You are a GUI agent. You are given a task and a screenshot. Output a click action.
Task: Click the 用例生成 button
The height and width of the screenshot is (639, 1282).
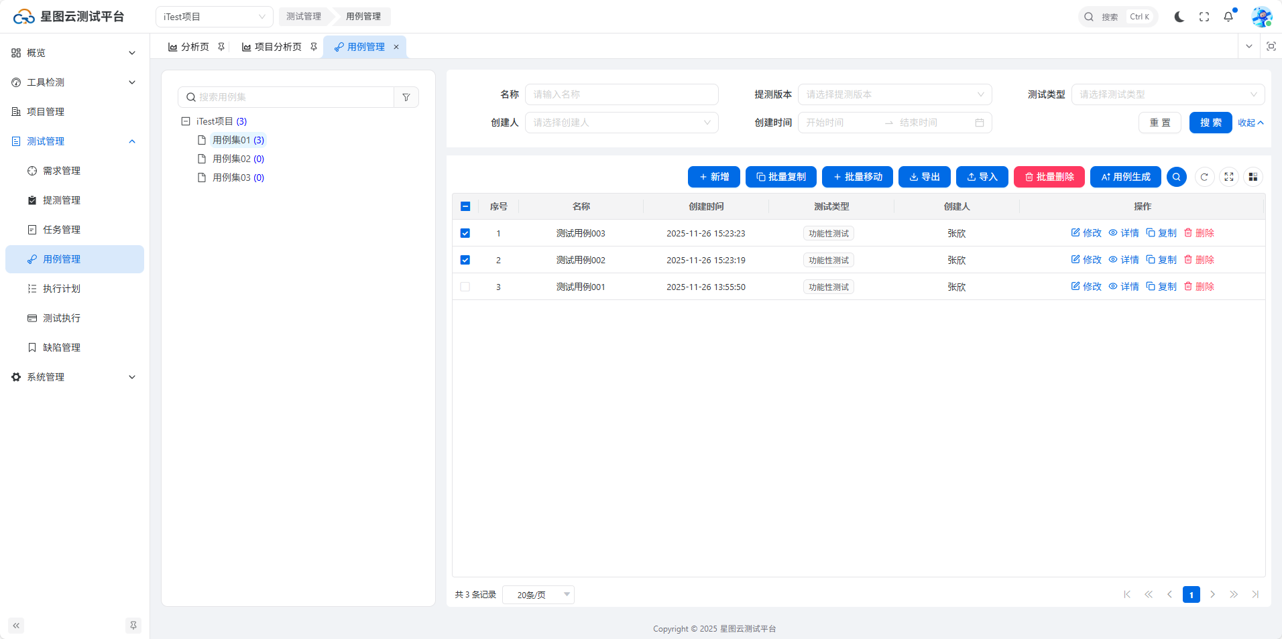pos(1125,177)
